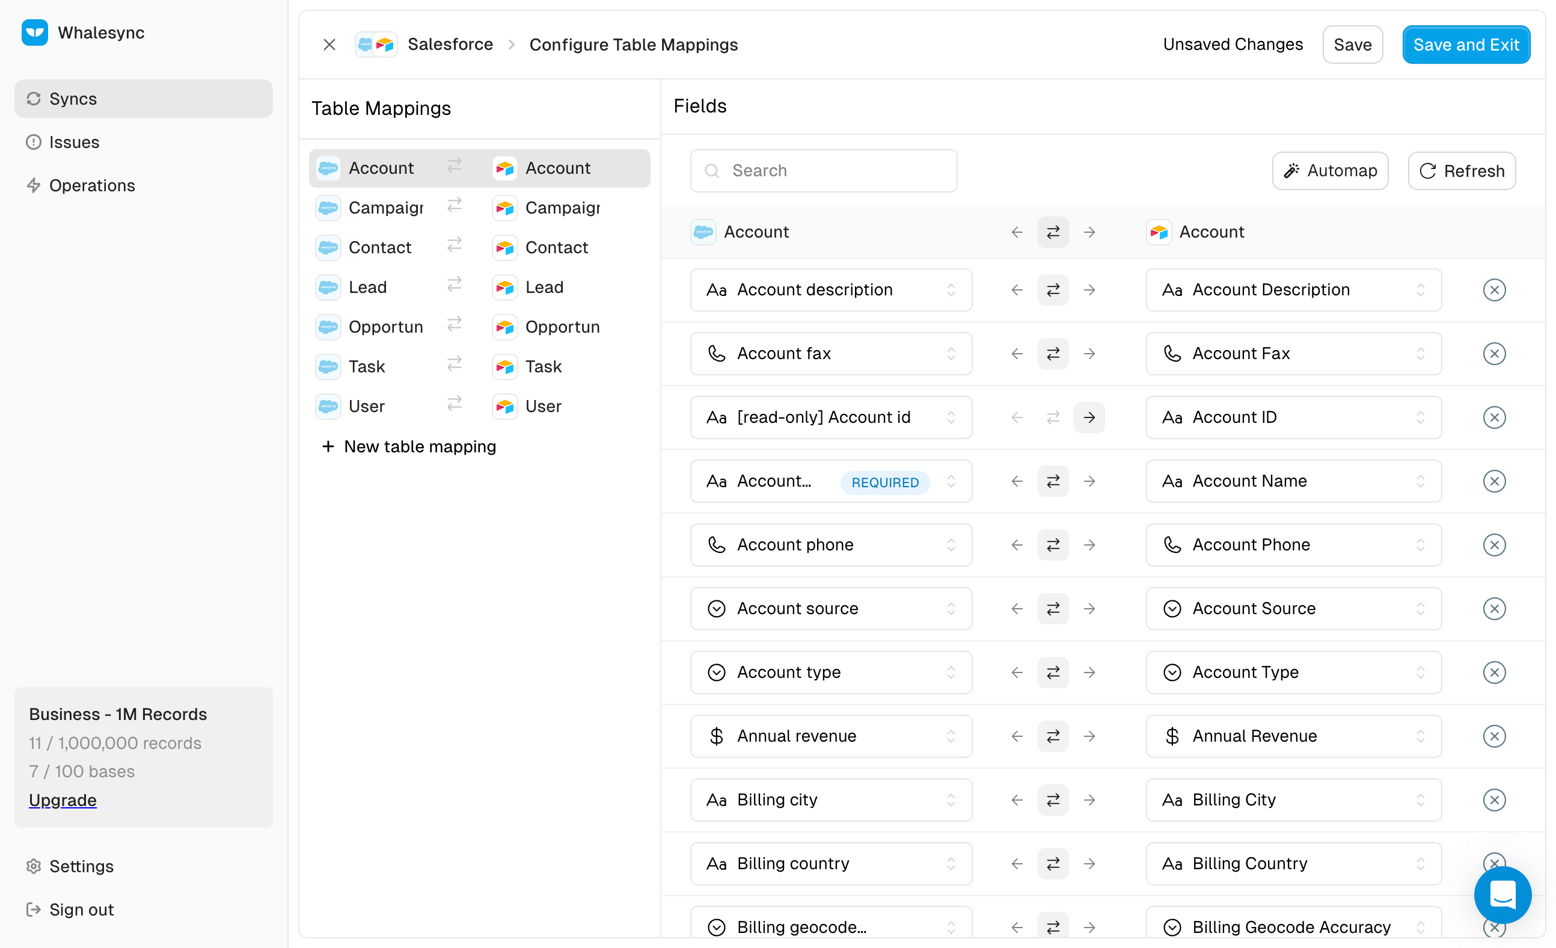Close the Configure Table Mappings panel
1556x948 pixels.
pos(329,45)
